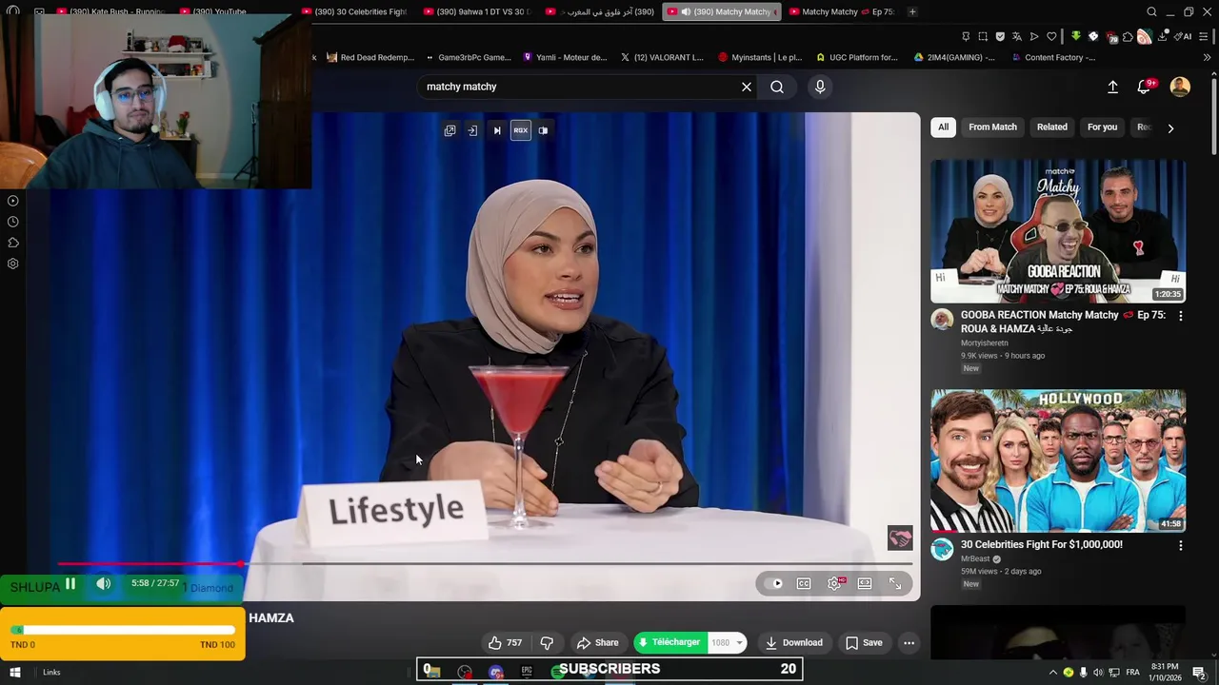Open the Yamli - Moteur de... bookmark
1219x685 pixels.
[x=565, y=57]
